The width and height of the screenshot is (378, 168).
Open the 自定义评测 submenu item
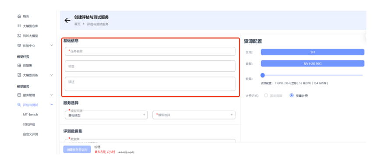click(x=30, y=134)
